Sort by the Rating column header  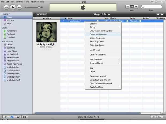(148, 18)
